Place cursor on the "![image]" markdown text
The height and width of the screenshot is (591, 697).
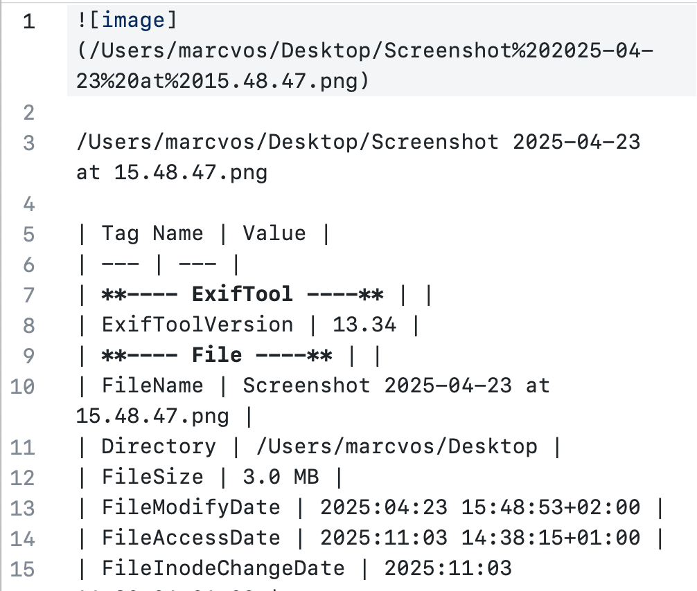coord(127,21)
